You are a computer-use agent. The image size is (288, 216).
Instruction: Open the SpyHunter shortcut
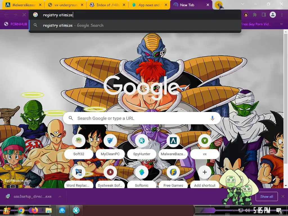pyautogui.click(x=142, y=147)
